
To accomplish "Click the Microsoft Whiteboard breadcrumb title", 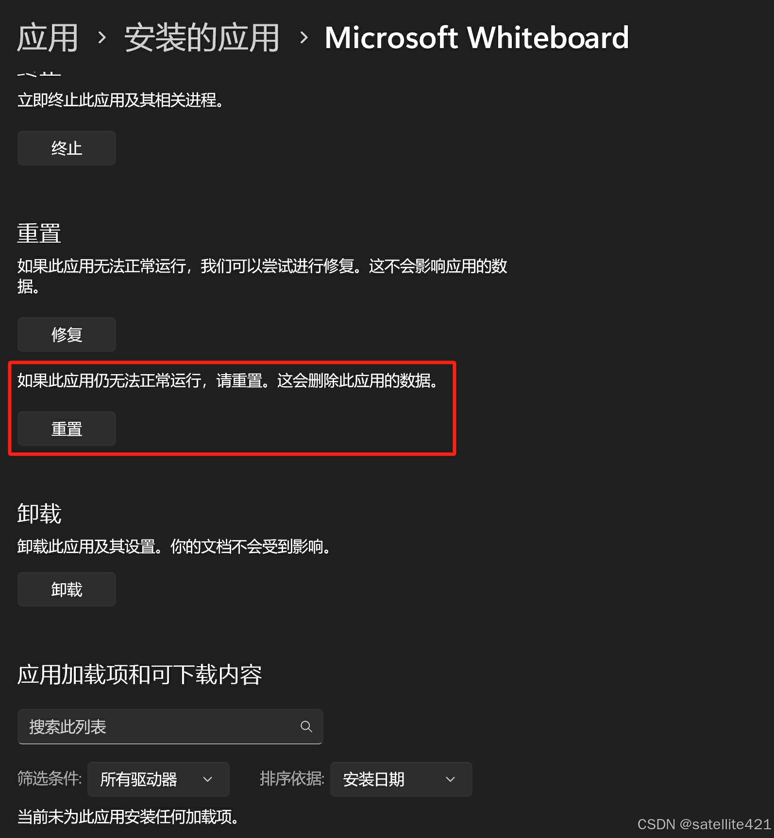I will click(476, 38).
